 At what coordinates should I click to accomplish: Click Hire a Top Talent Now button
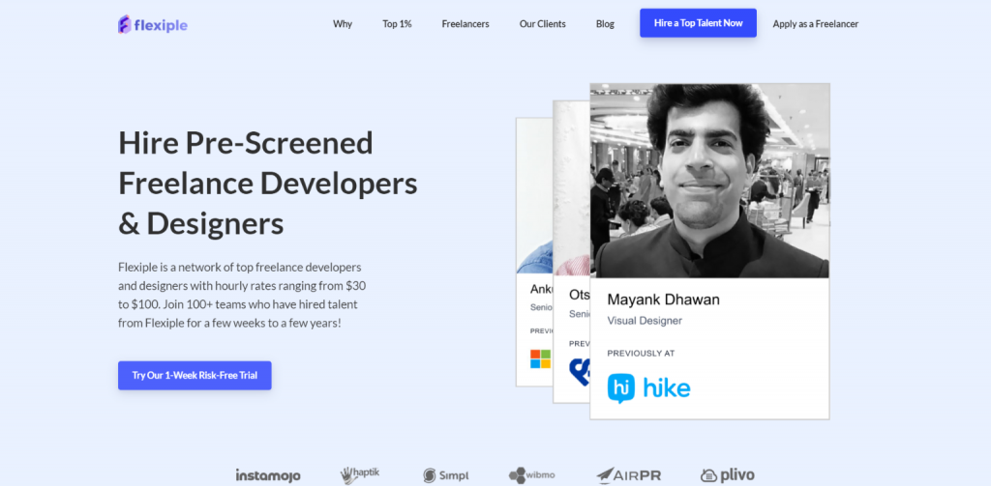point(698,23)
